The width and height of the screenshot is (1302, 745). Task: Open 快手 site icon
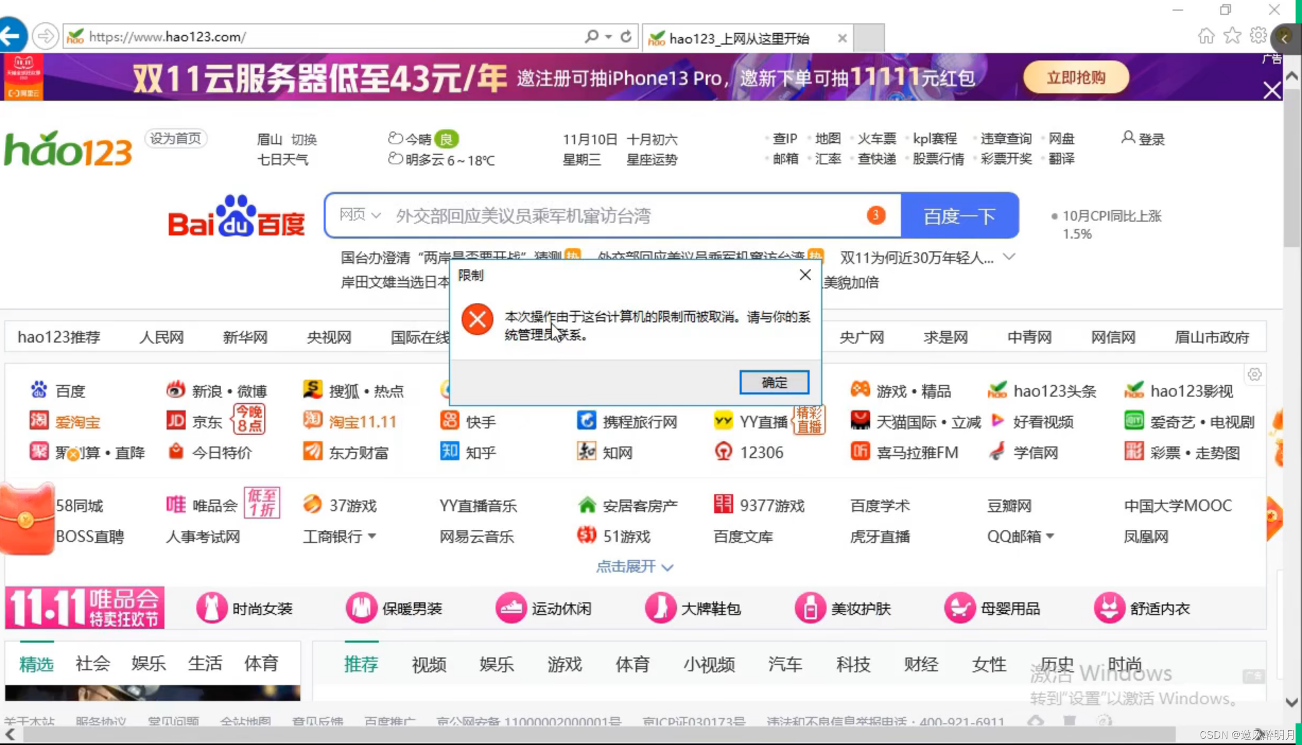(449, 421)
